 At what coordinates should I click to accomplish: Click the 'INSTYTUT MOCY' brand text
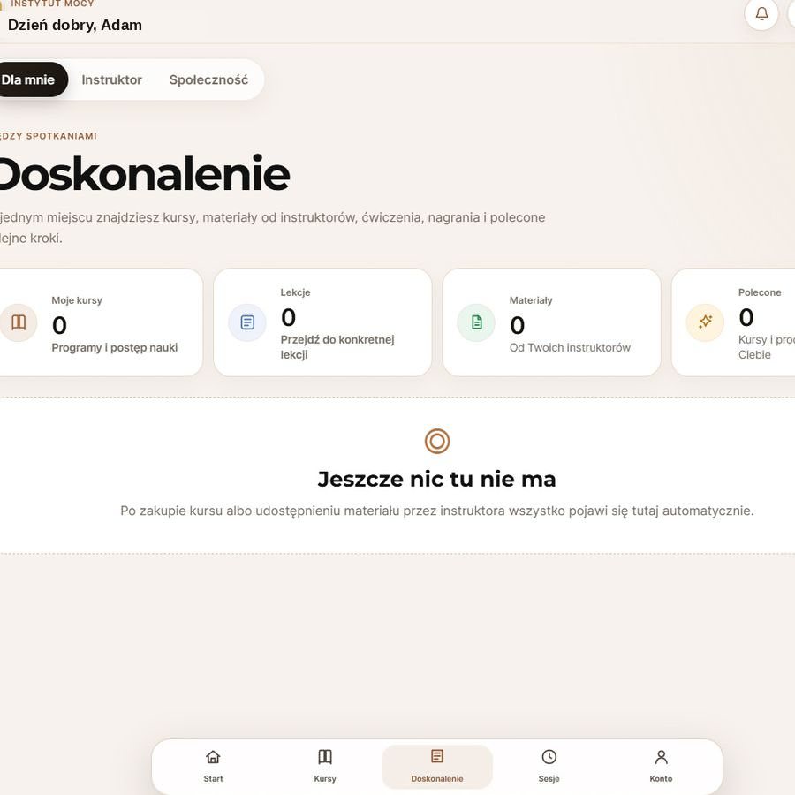(x=53, y=4)
